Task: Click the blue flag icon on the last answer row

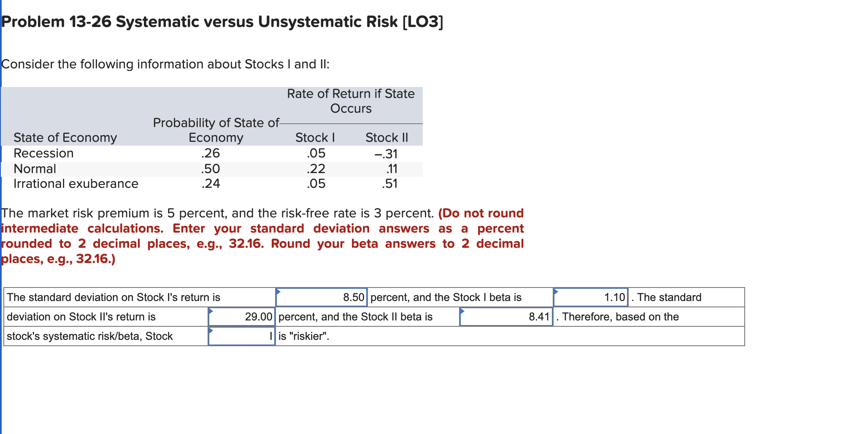Action: (211, 330)
